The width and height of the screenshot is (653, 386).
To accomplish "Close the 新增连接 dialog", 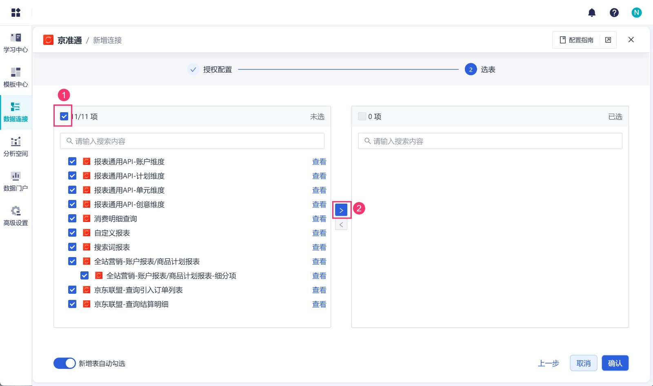I will (x=631, y=40).
